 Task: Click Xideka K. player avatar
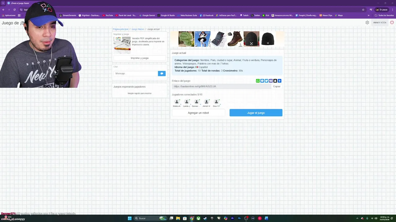point(177,102)
